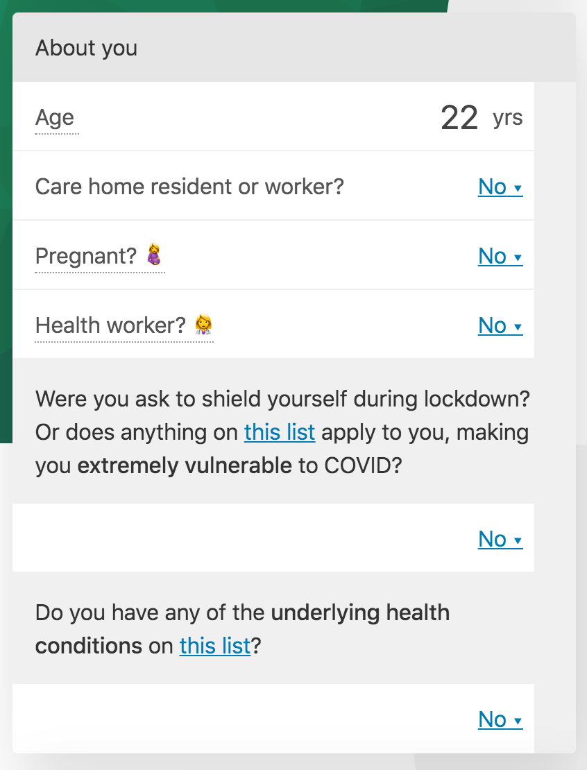Open the underlying health conditions No dropdown
Image resolution: width=587 pixels, height=770 pixels.
500,719
